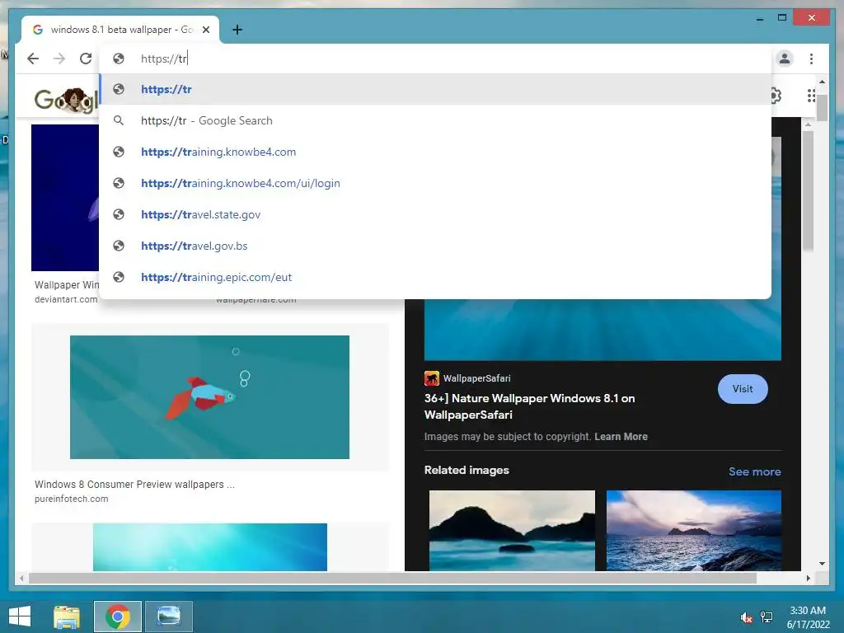The image size is (844, 633).
Task: Open the Learn More copyright link
Action: click(621, 437)
